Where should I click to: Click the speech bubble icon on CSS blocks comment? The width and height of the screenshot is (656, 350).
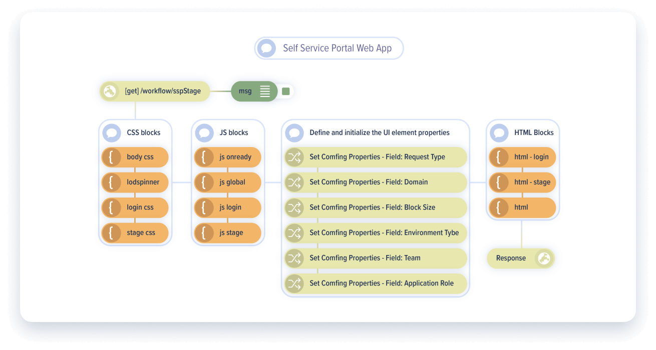[x=112, y=132]
